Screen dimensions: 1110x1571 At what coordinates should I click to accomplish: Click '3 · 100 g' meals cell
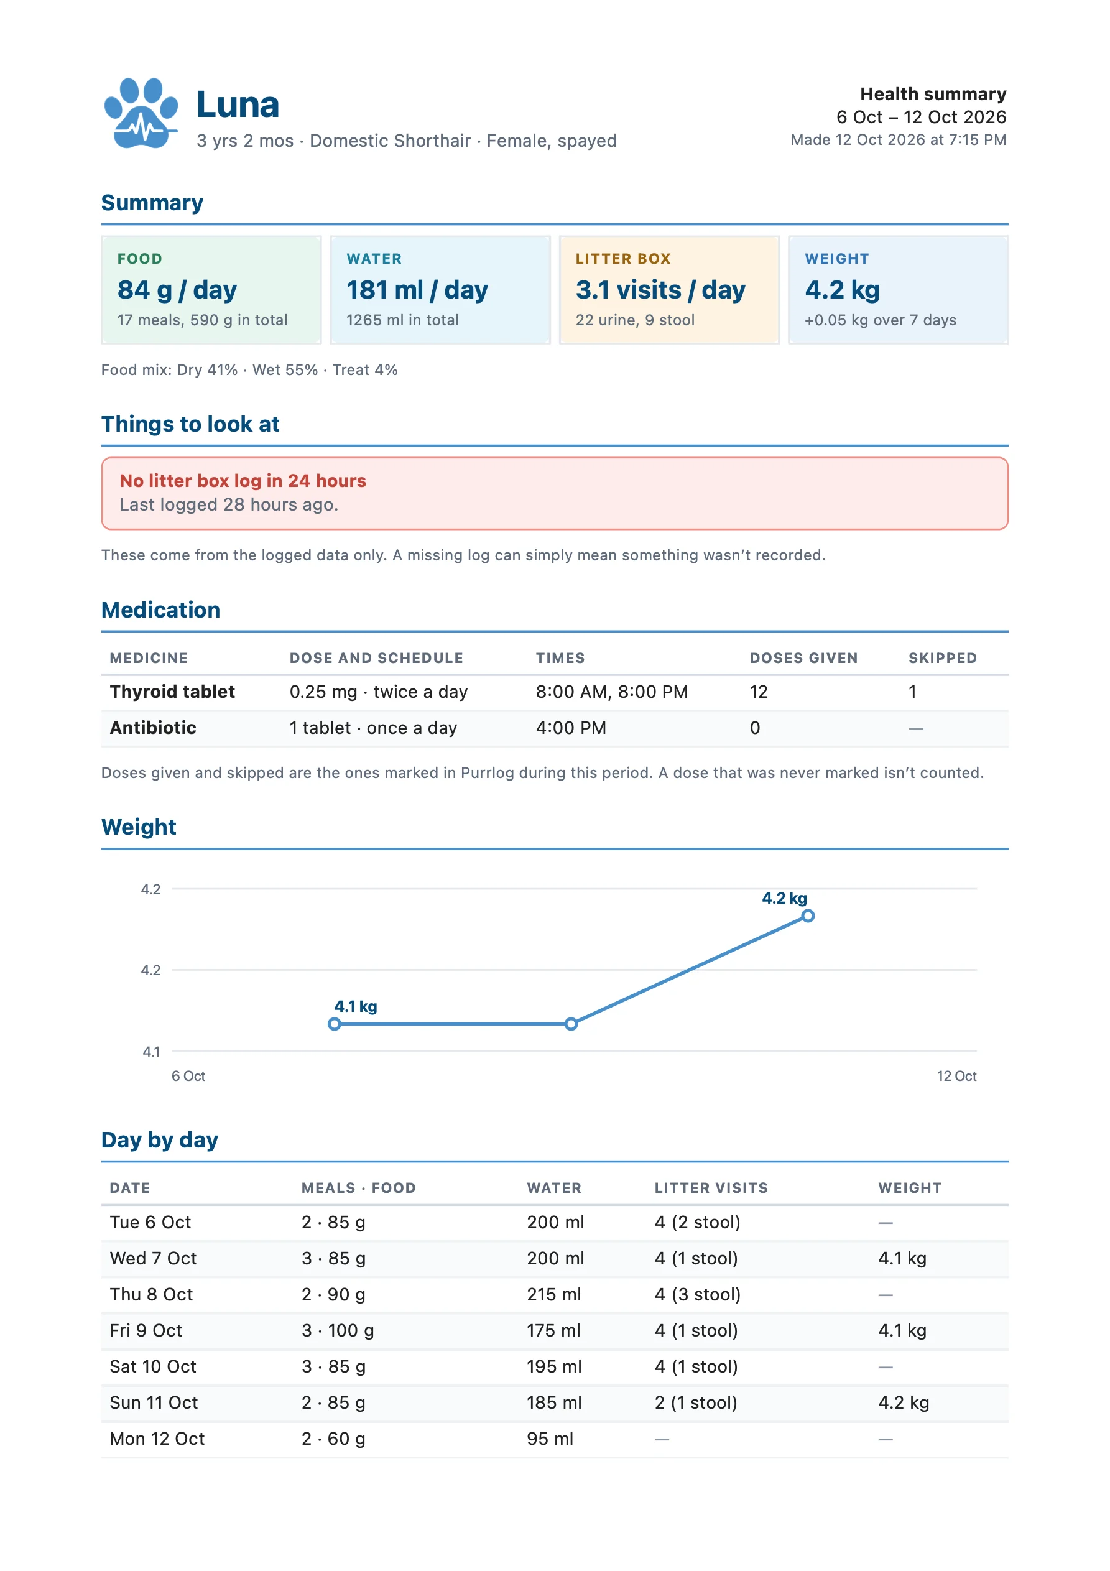point(338,1331)
